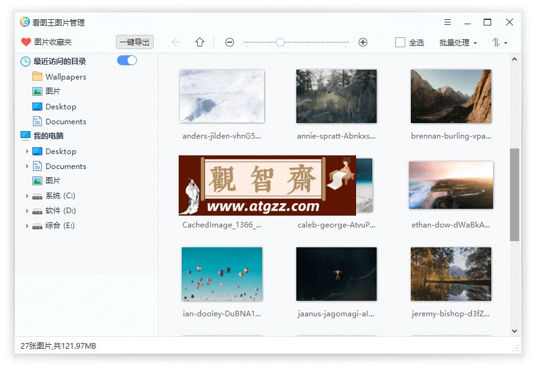Image resolution: width=536 pixels, height=371 pixels.
Task: Click the caleb-george-AtvuP file name
Action: 336,225
